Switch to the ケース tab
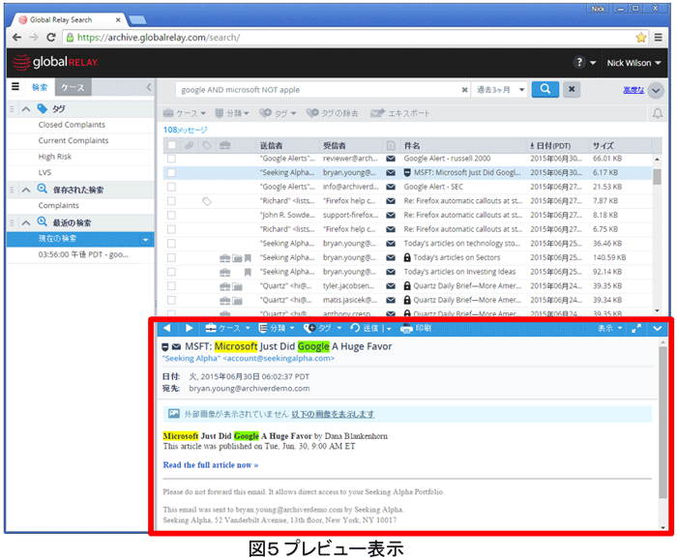 [x=73, y=87]
